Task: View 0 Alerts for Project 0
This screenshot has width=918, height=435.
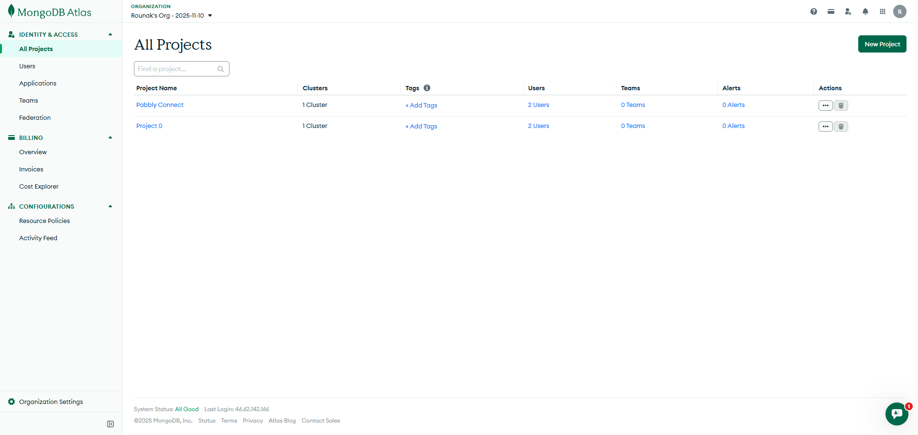Action: (733, 126)
